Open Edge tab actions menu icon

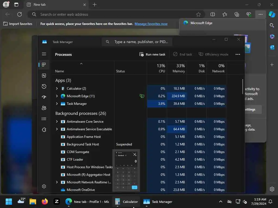point(16,5)
